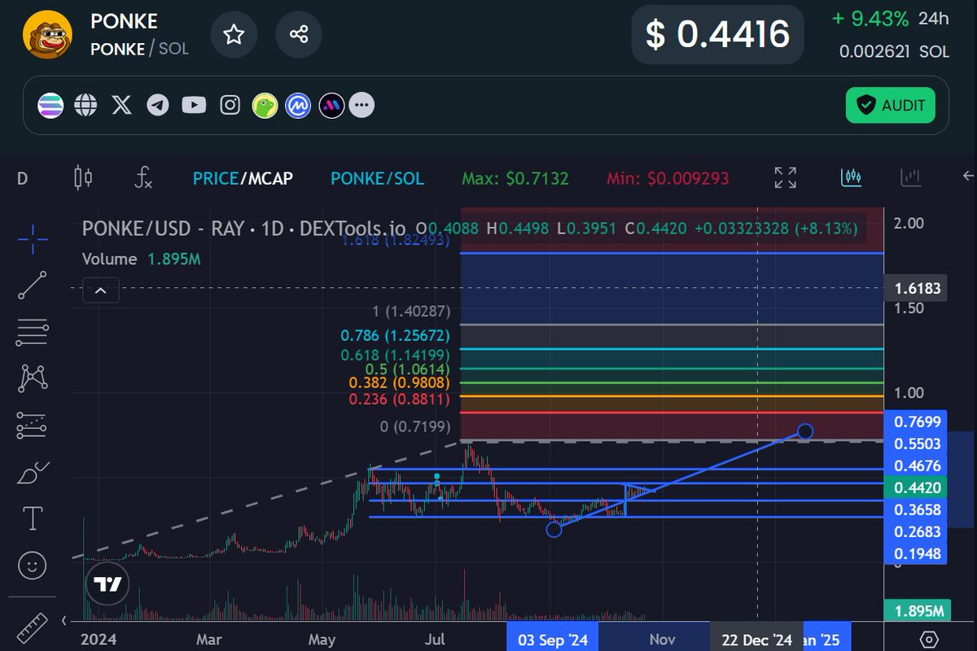Click the back arrow at toolbar right
The height and width of the screenshot is (651, 977).
point(967,176)
